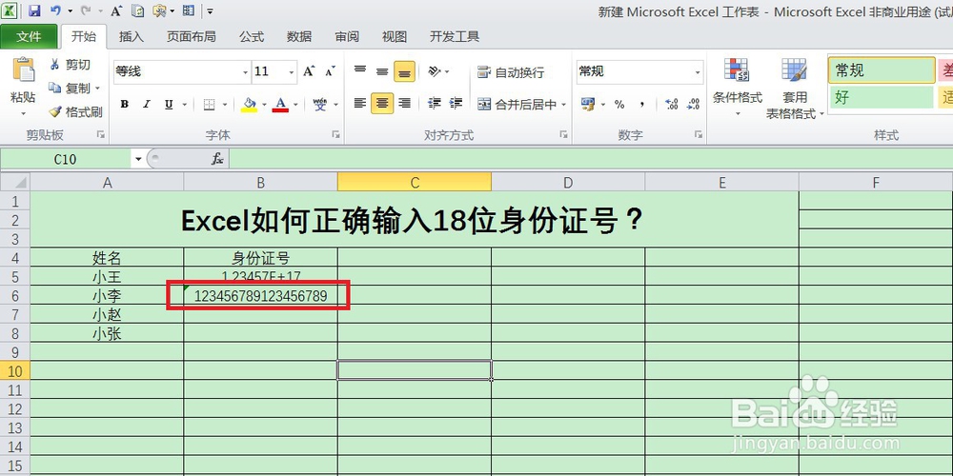953x476 pixels.
Task: Select cell containing 123456789123456789
Action: (261, 296)
